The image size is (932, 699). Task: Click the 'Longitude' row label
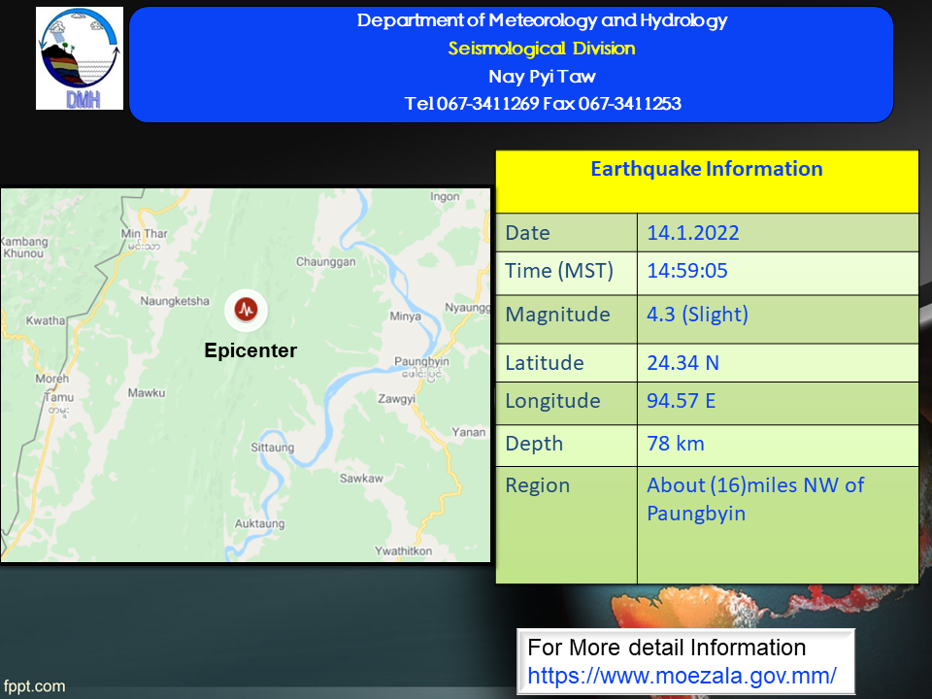(552, 401)
